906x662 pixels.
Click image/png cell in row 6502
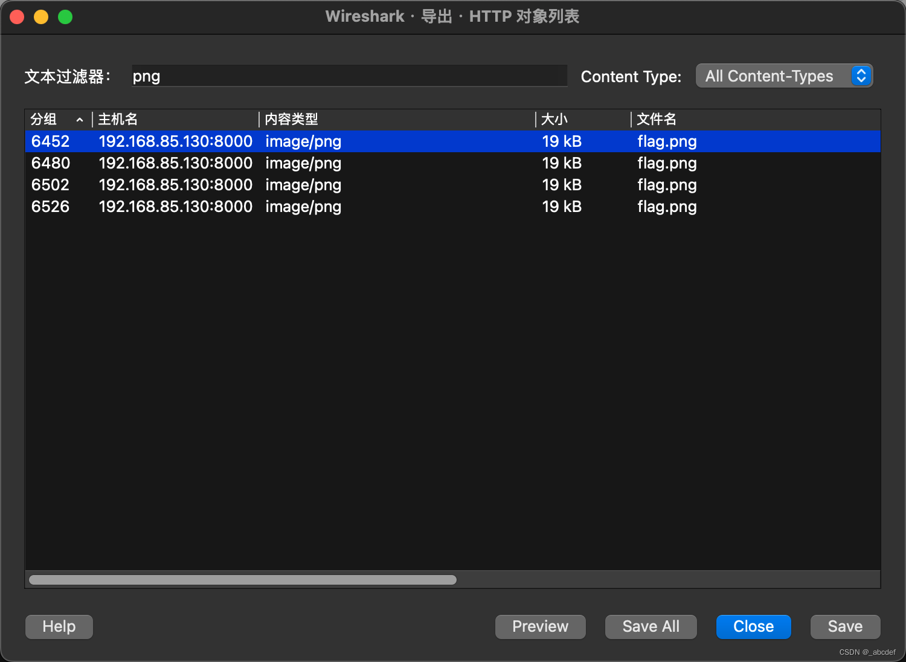303,185
